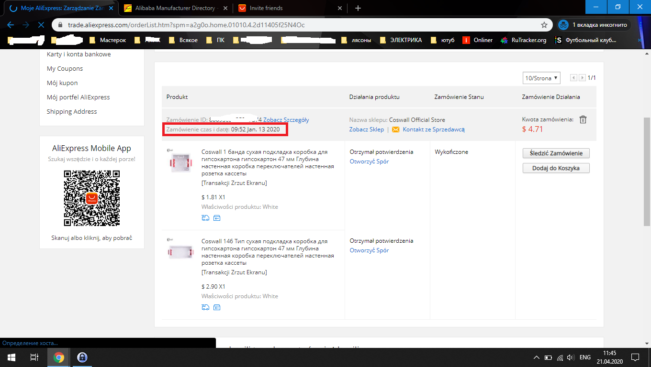
Task: Open a new browser tab
Action: click(358, 8)
